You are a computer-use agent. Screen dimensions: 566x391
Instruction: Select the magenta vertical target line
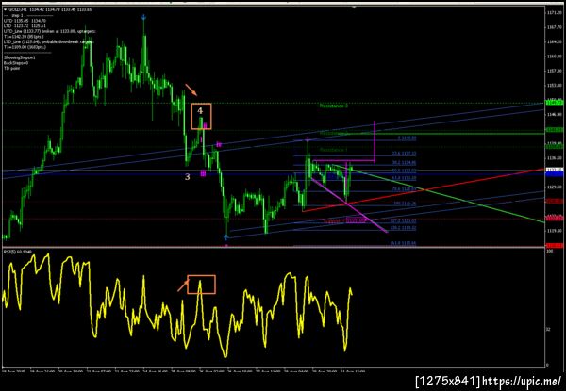pyautogui.click(x=375, y=141)
